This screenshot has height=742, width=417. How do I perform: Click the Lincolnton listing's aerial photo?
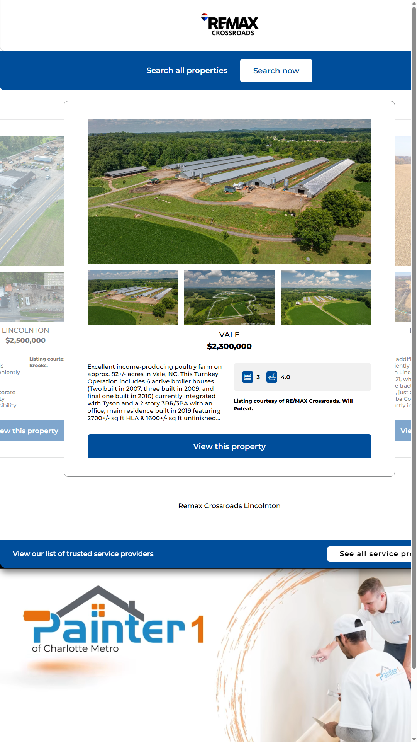click(x=32, y=201)
